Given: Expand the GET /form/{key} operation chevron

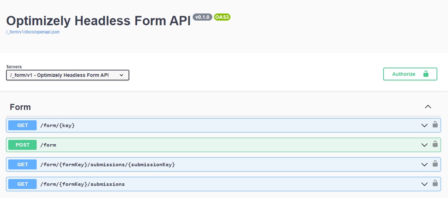Looking at the screenshot, I should click(424, 125).
